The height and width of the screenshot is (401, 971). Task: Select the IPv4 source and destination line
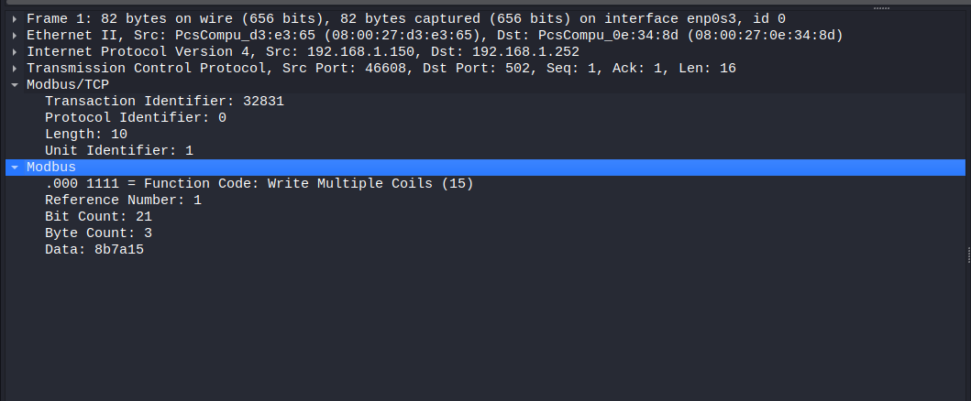303,51
